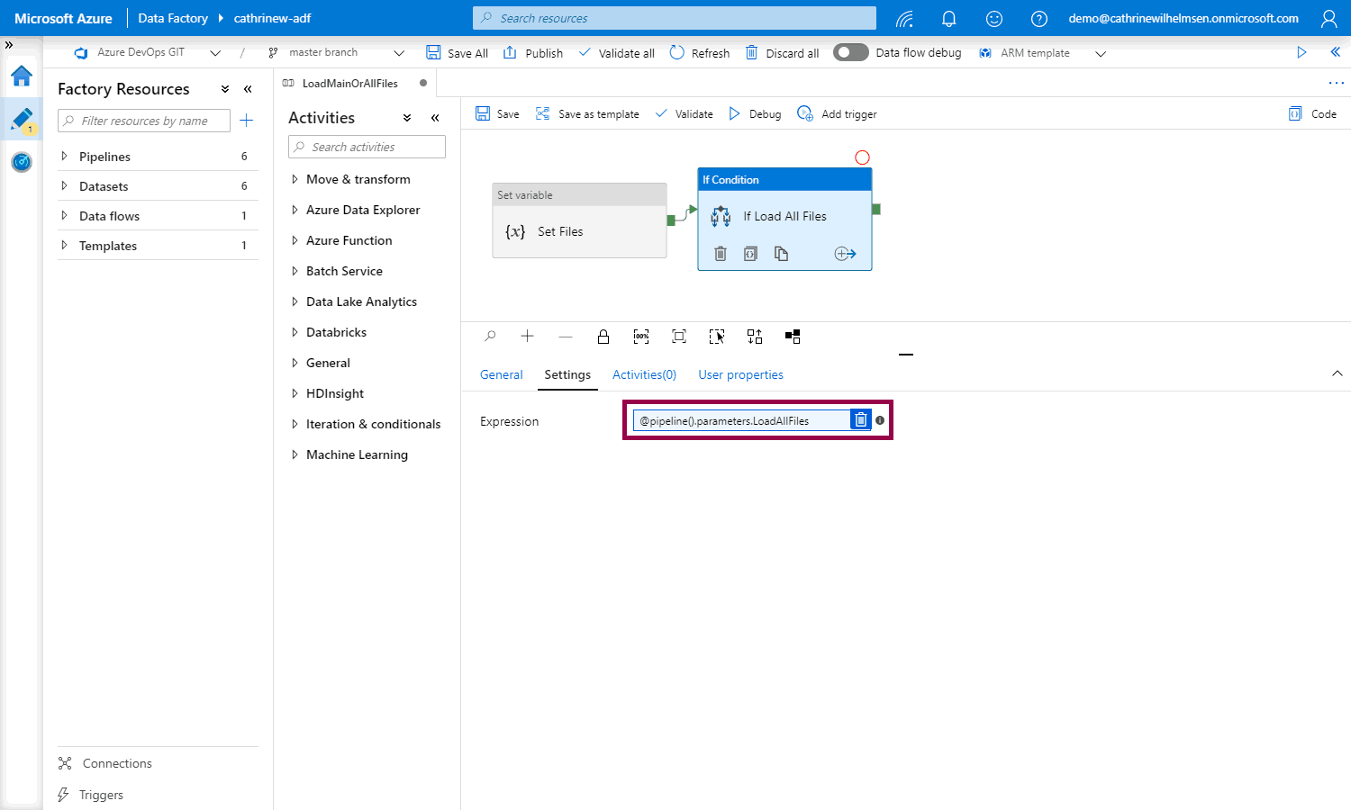Open the User properties tab

coord(740,374)
